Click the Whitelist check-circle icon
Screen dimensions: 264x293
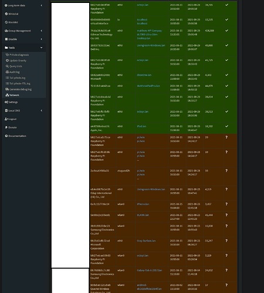[6, 14]
